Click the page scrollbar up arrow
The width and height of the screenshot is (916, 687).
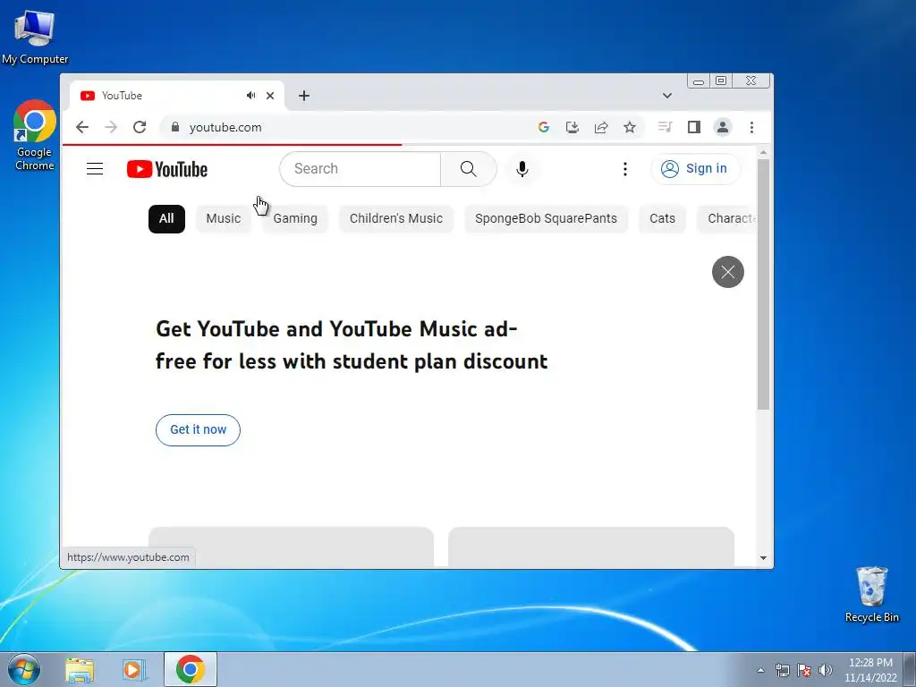click(763, 153)
